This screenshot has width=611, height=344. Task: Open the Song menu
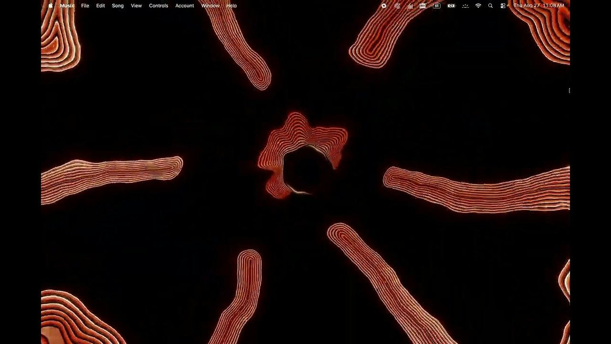coord(118,6)
